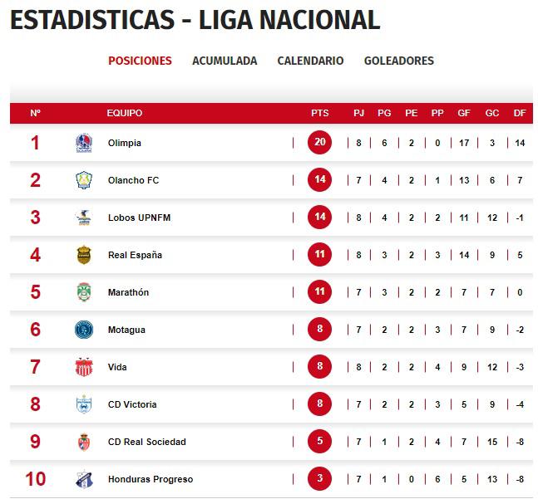538x499 pixels.
Task: Click the Olimpia team name
Action: (125, 143)
